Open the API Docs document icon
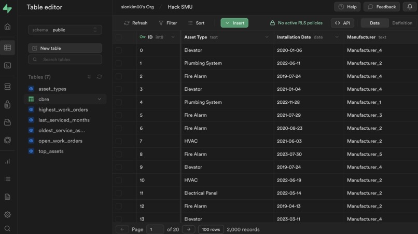Screen dimensions: 418x234 coord(7,197)
